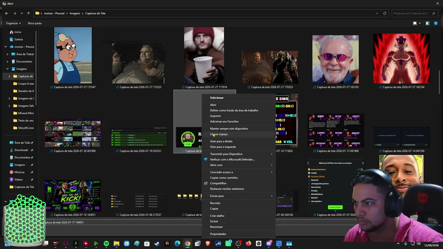Go up one folder level
The width and height of the screenshot is (443, 249).
point(28,13)
